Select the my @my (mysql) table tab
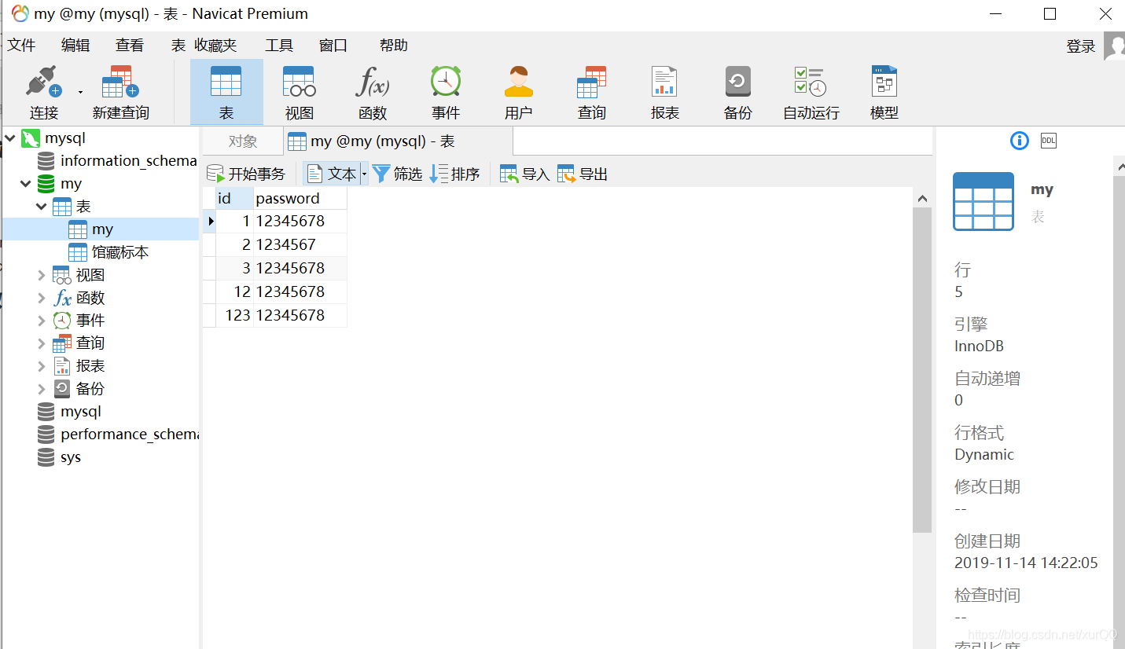 (x=398, y=141)
